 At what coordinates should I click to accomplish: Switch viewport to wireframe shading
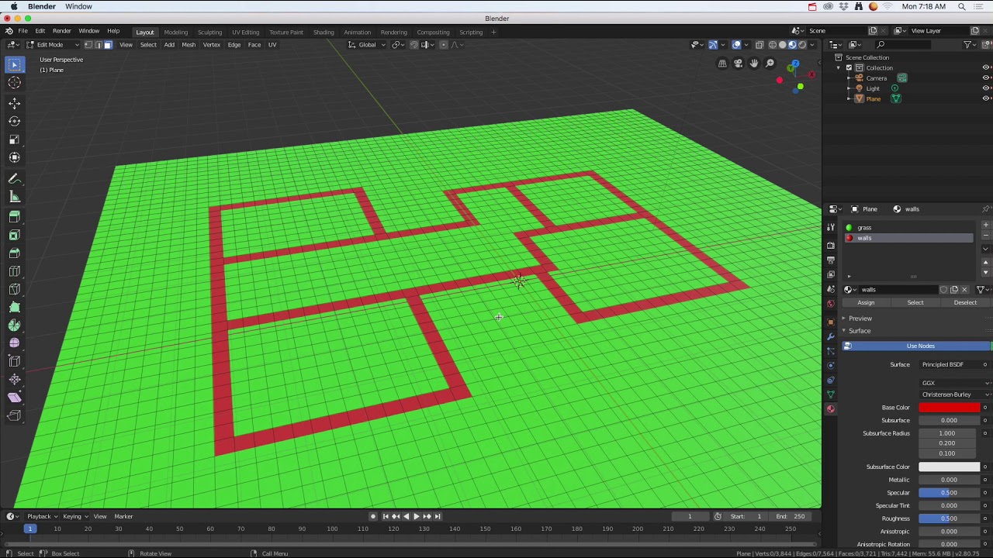(773, 45)
